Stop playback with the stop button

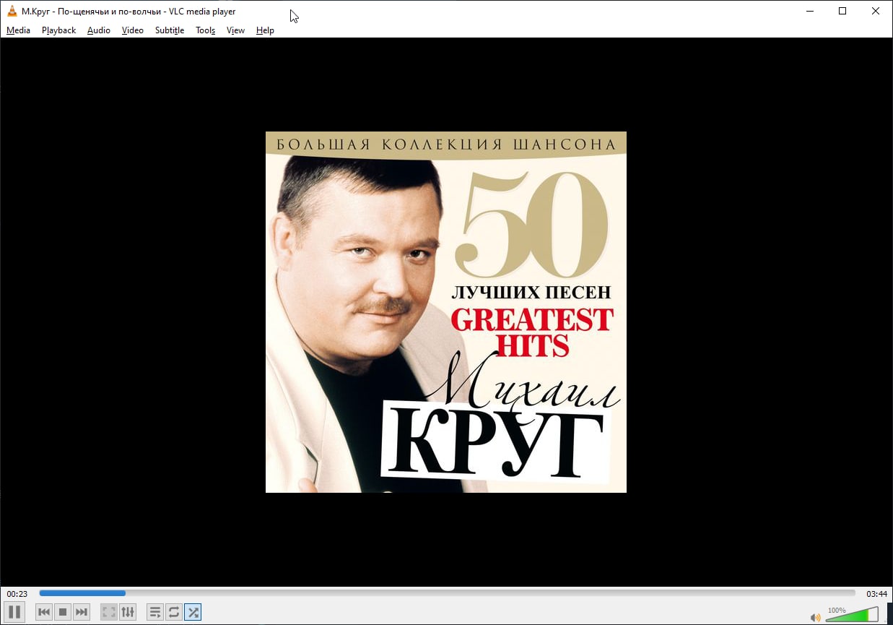point(63,612)
